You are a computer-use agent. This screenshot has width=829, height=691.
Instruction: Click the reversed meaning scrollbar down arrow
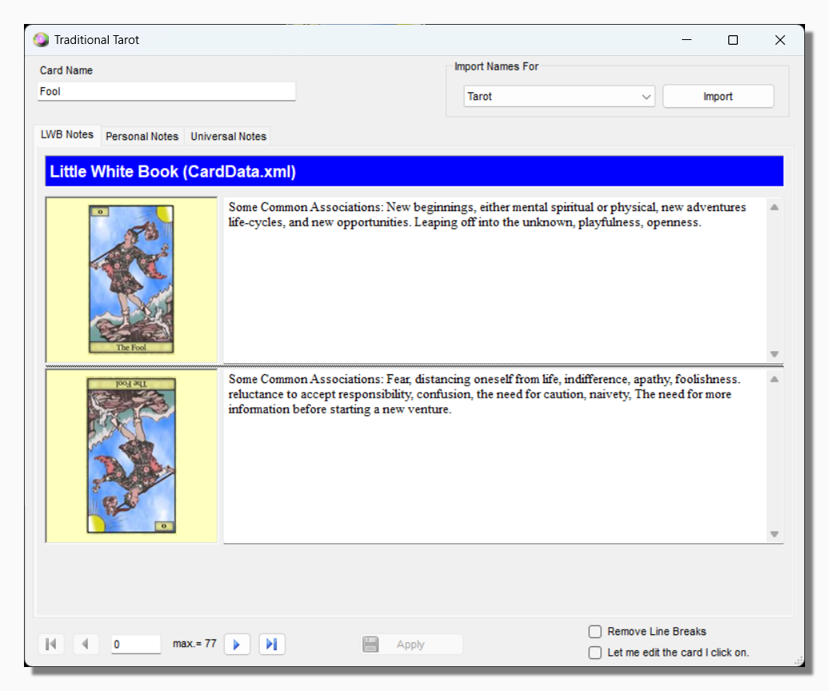coord(775,534)
